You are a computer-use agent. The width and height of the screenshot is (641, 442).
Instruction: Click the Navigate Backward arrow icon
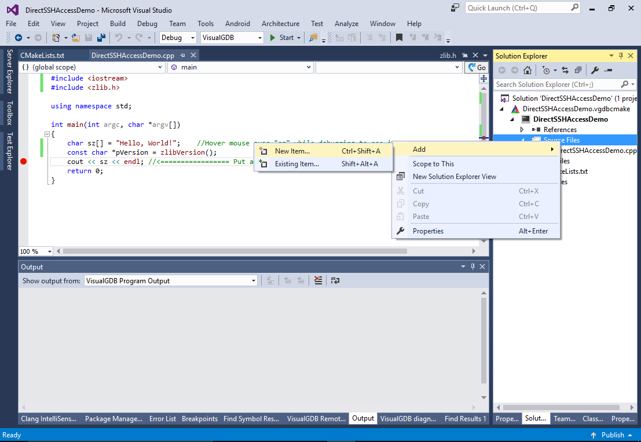19,38
